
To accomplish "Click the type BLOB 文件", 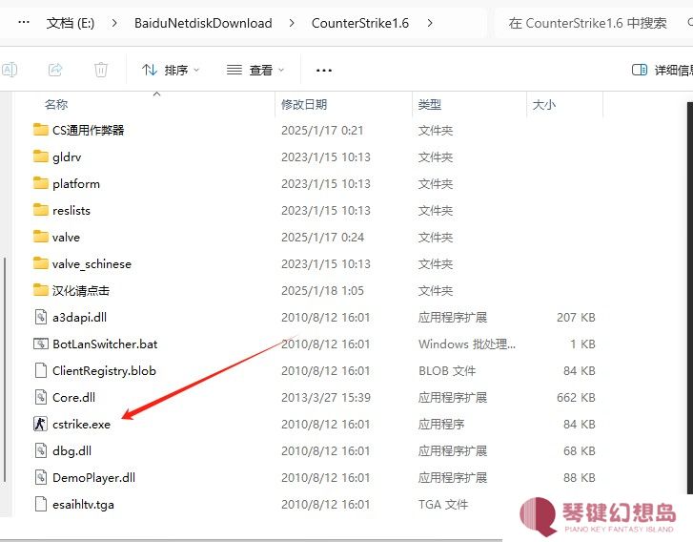I will click(447, 371).
